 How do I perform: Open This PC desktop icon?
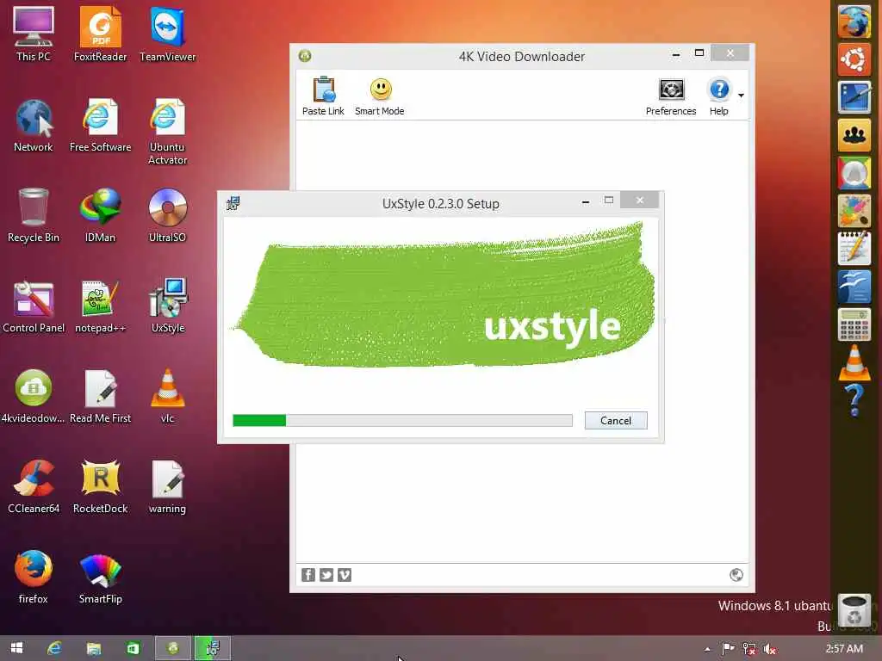[34, 34]
